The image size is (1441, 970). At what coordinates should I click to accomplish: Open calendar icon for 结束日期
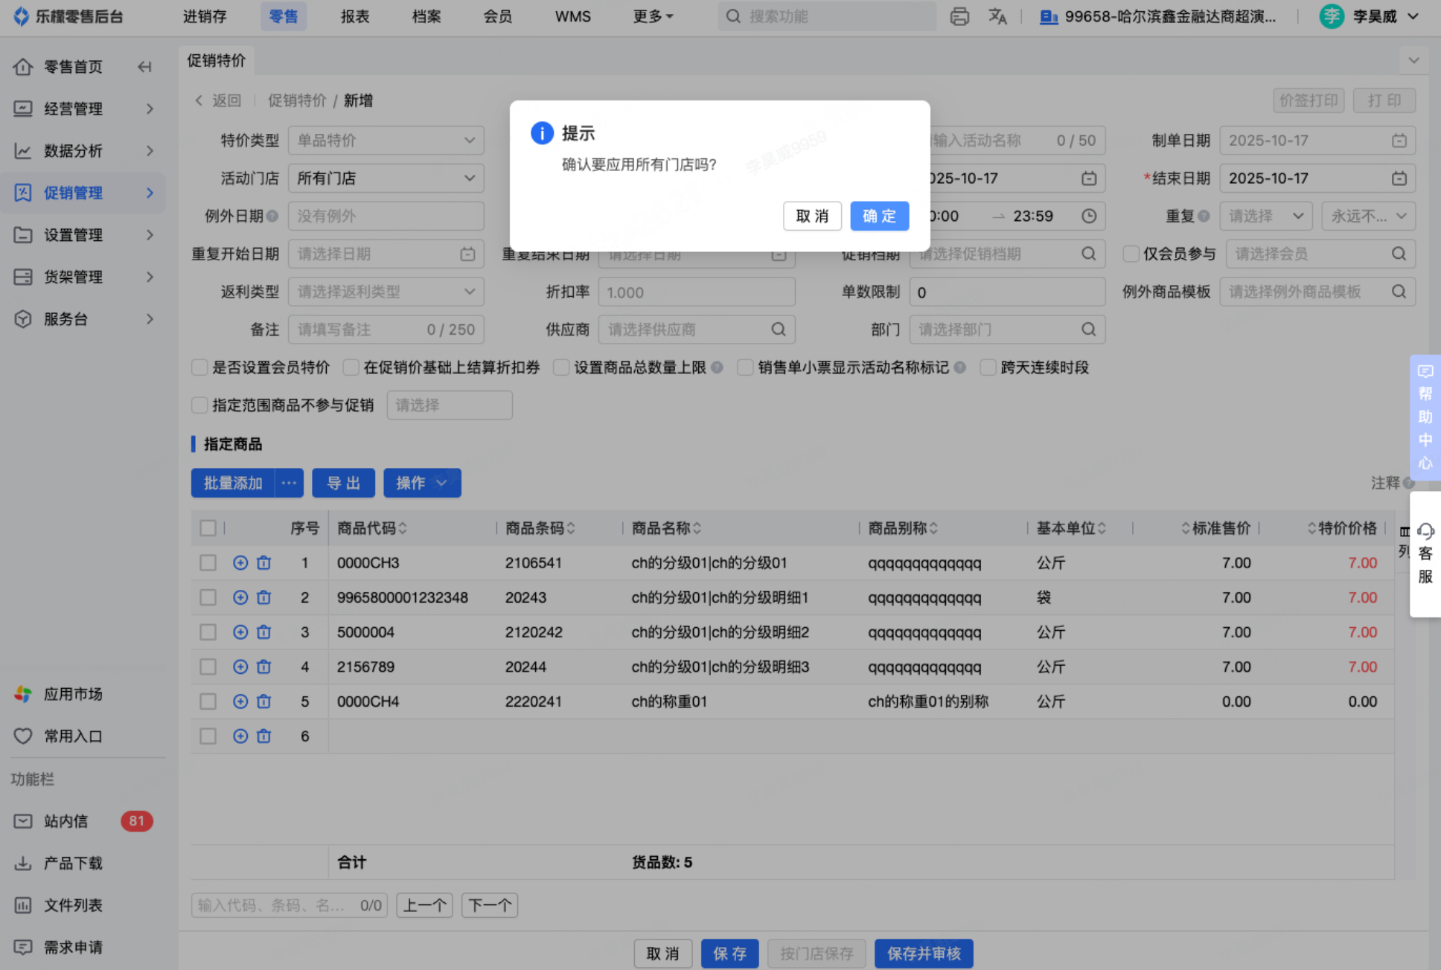point(1399,179)
